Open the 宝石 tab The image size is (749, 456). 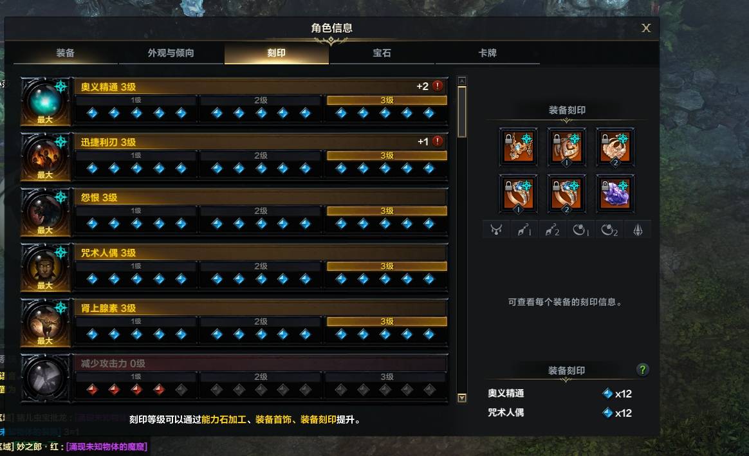click(x=382, y=53)
